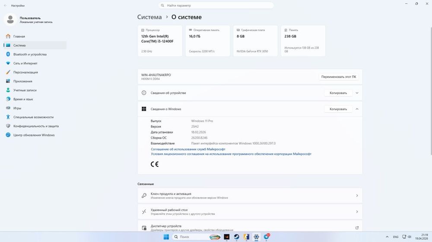Switch the ENG input language
Viewport: 432px width, 242px height.
[396, 237]
